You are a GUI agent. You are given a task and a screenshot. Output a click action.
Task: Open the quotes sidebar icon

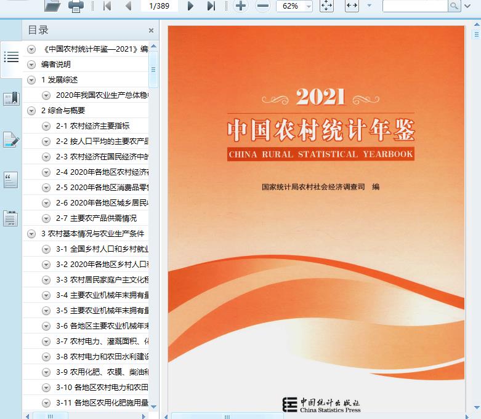10,180
